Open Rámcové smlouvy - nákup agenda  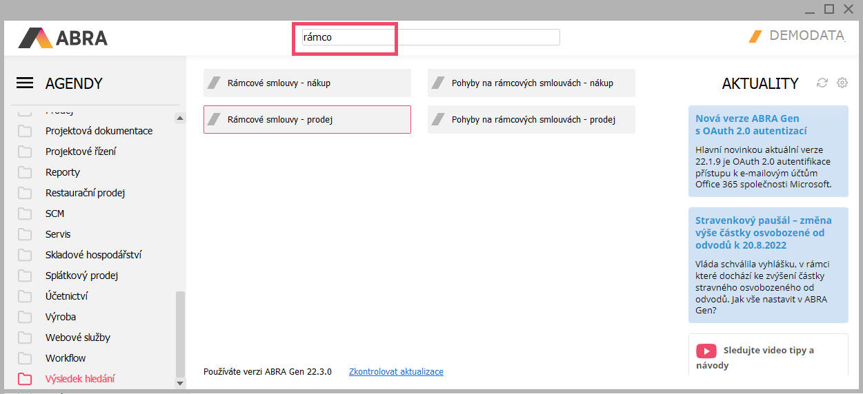pyautogui.click(x=307, y=83)
